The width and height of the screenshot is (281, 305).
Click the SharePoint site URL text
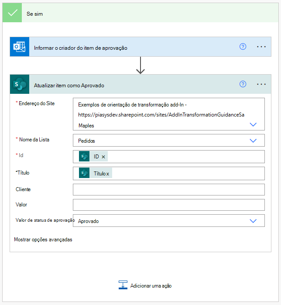161,115
